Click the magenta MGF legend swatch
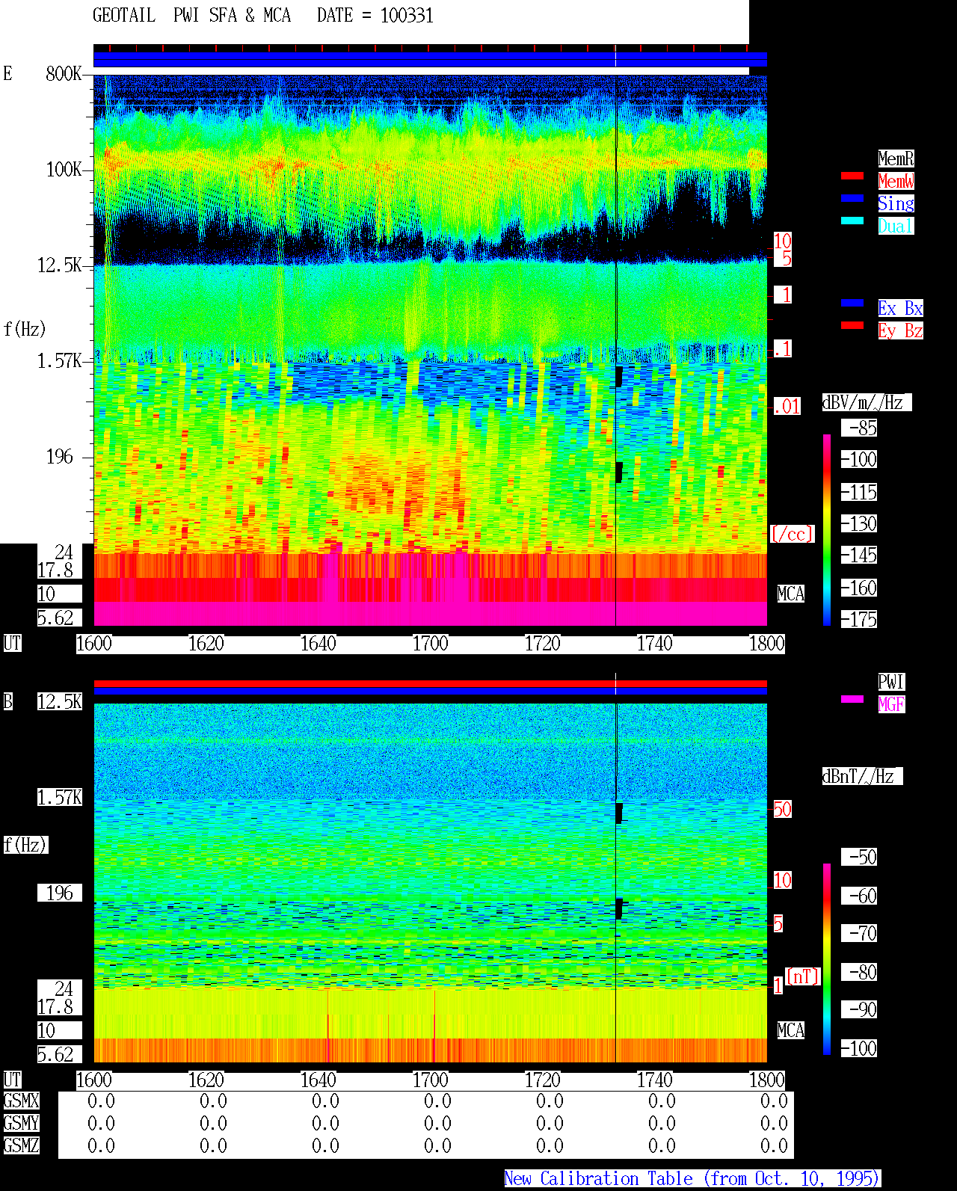Image resolution: width=957 pixels, height=1191 pixels. coord(852,699)
